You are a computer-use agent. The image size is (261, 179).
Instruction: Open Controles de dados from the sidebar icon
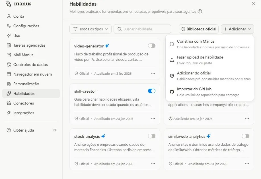8,64
